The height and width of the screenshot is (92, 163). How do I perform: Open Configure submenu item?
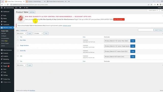coord(4,36)
